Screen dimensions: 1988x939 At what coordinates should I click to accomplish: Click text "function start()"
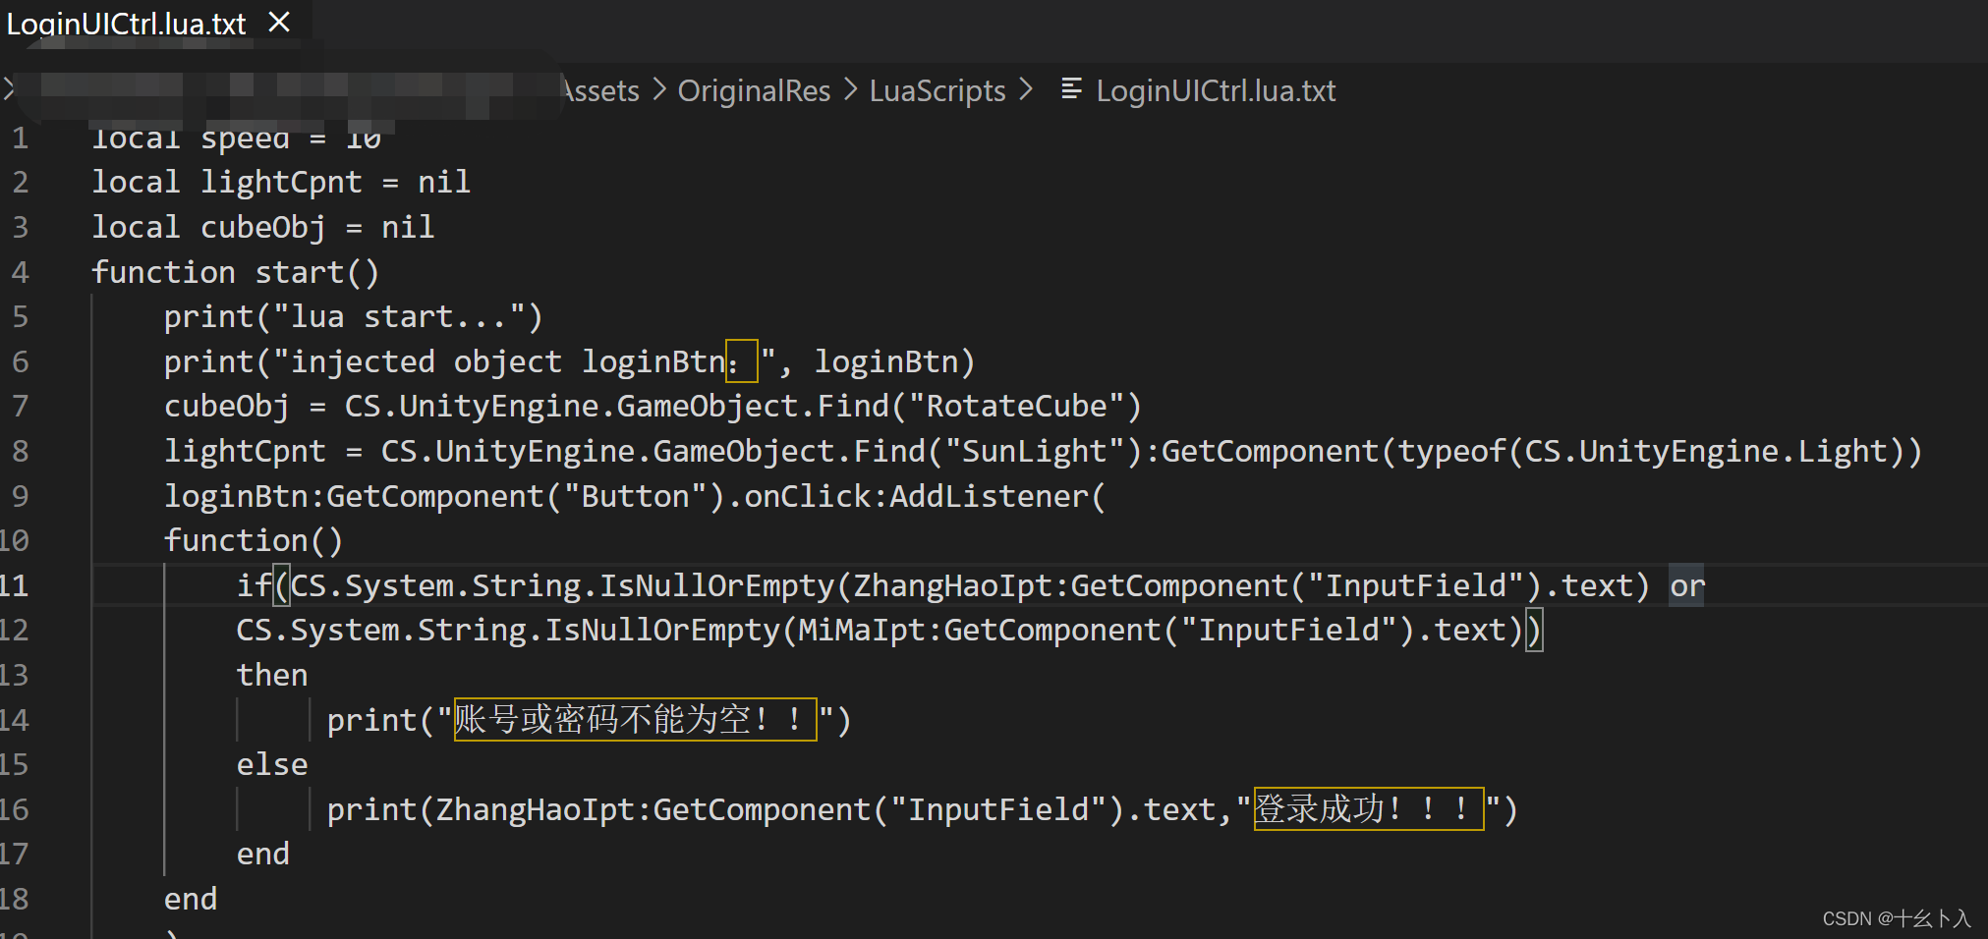pyautogui.click(x=235, y=272)
